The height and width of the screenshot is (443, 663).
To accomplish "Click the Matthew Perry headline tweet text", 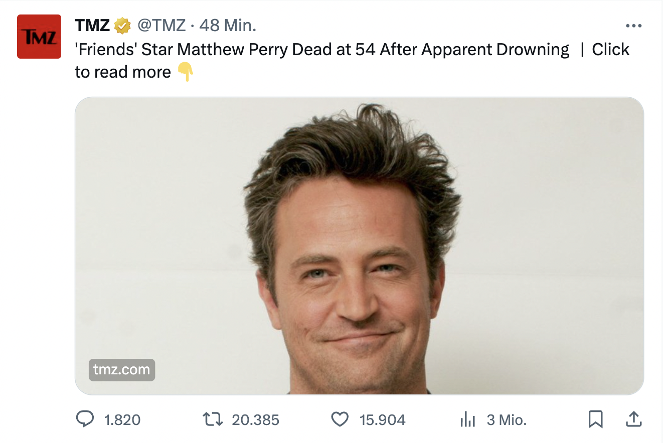I will tap(322, 50).
